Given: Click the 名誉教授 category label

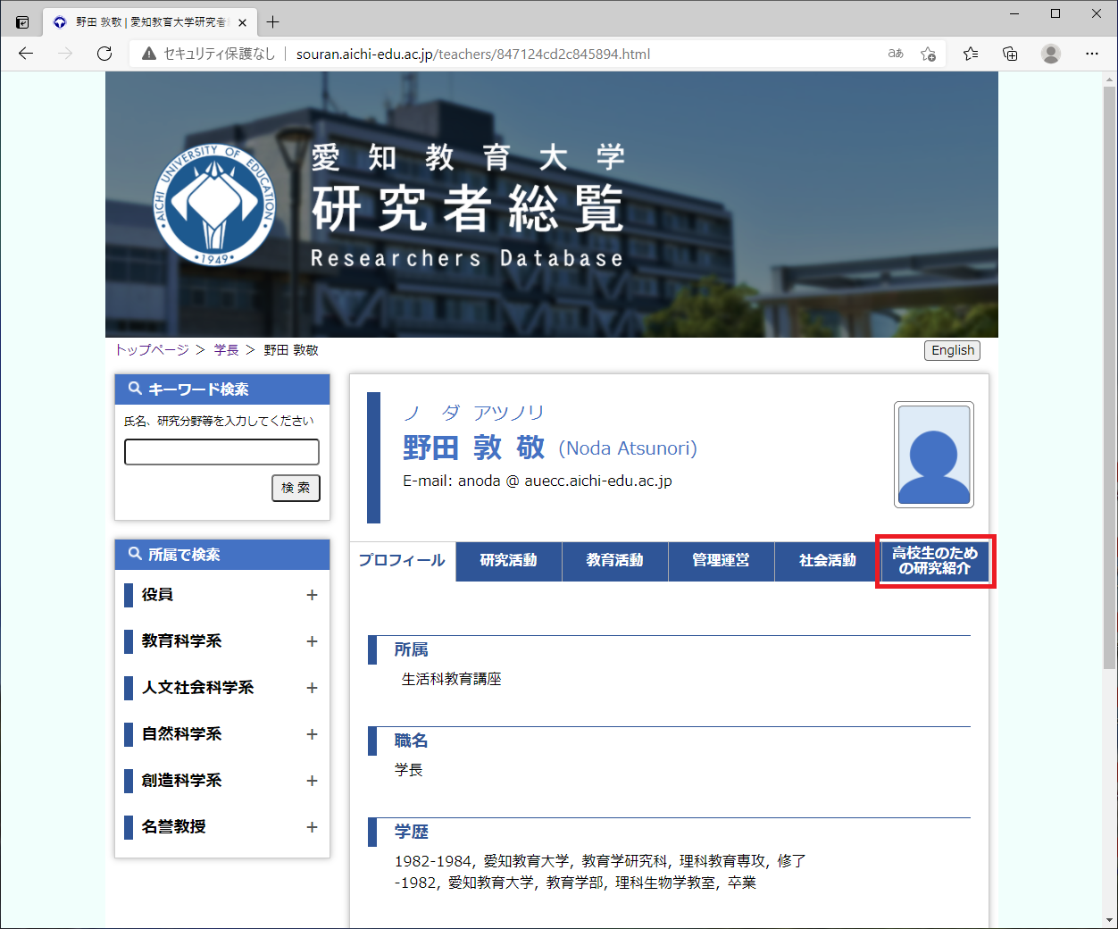Looking at the screenshot, I should tap(173, 827).
